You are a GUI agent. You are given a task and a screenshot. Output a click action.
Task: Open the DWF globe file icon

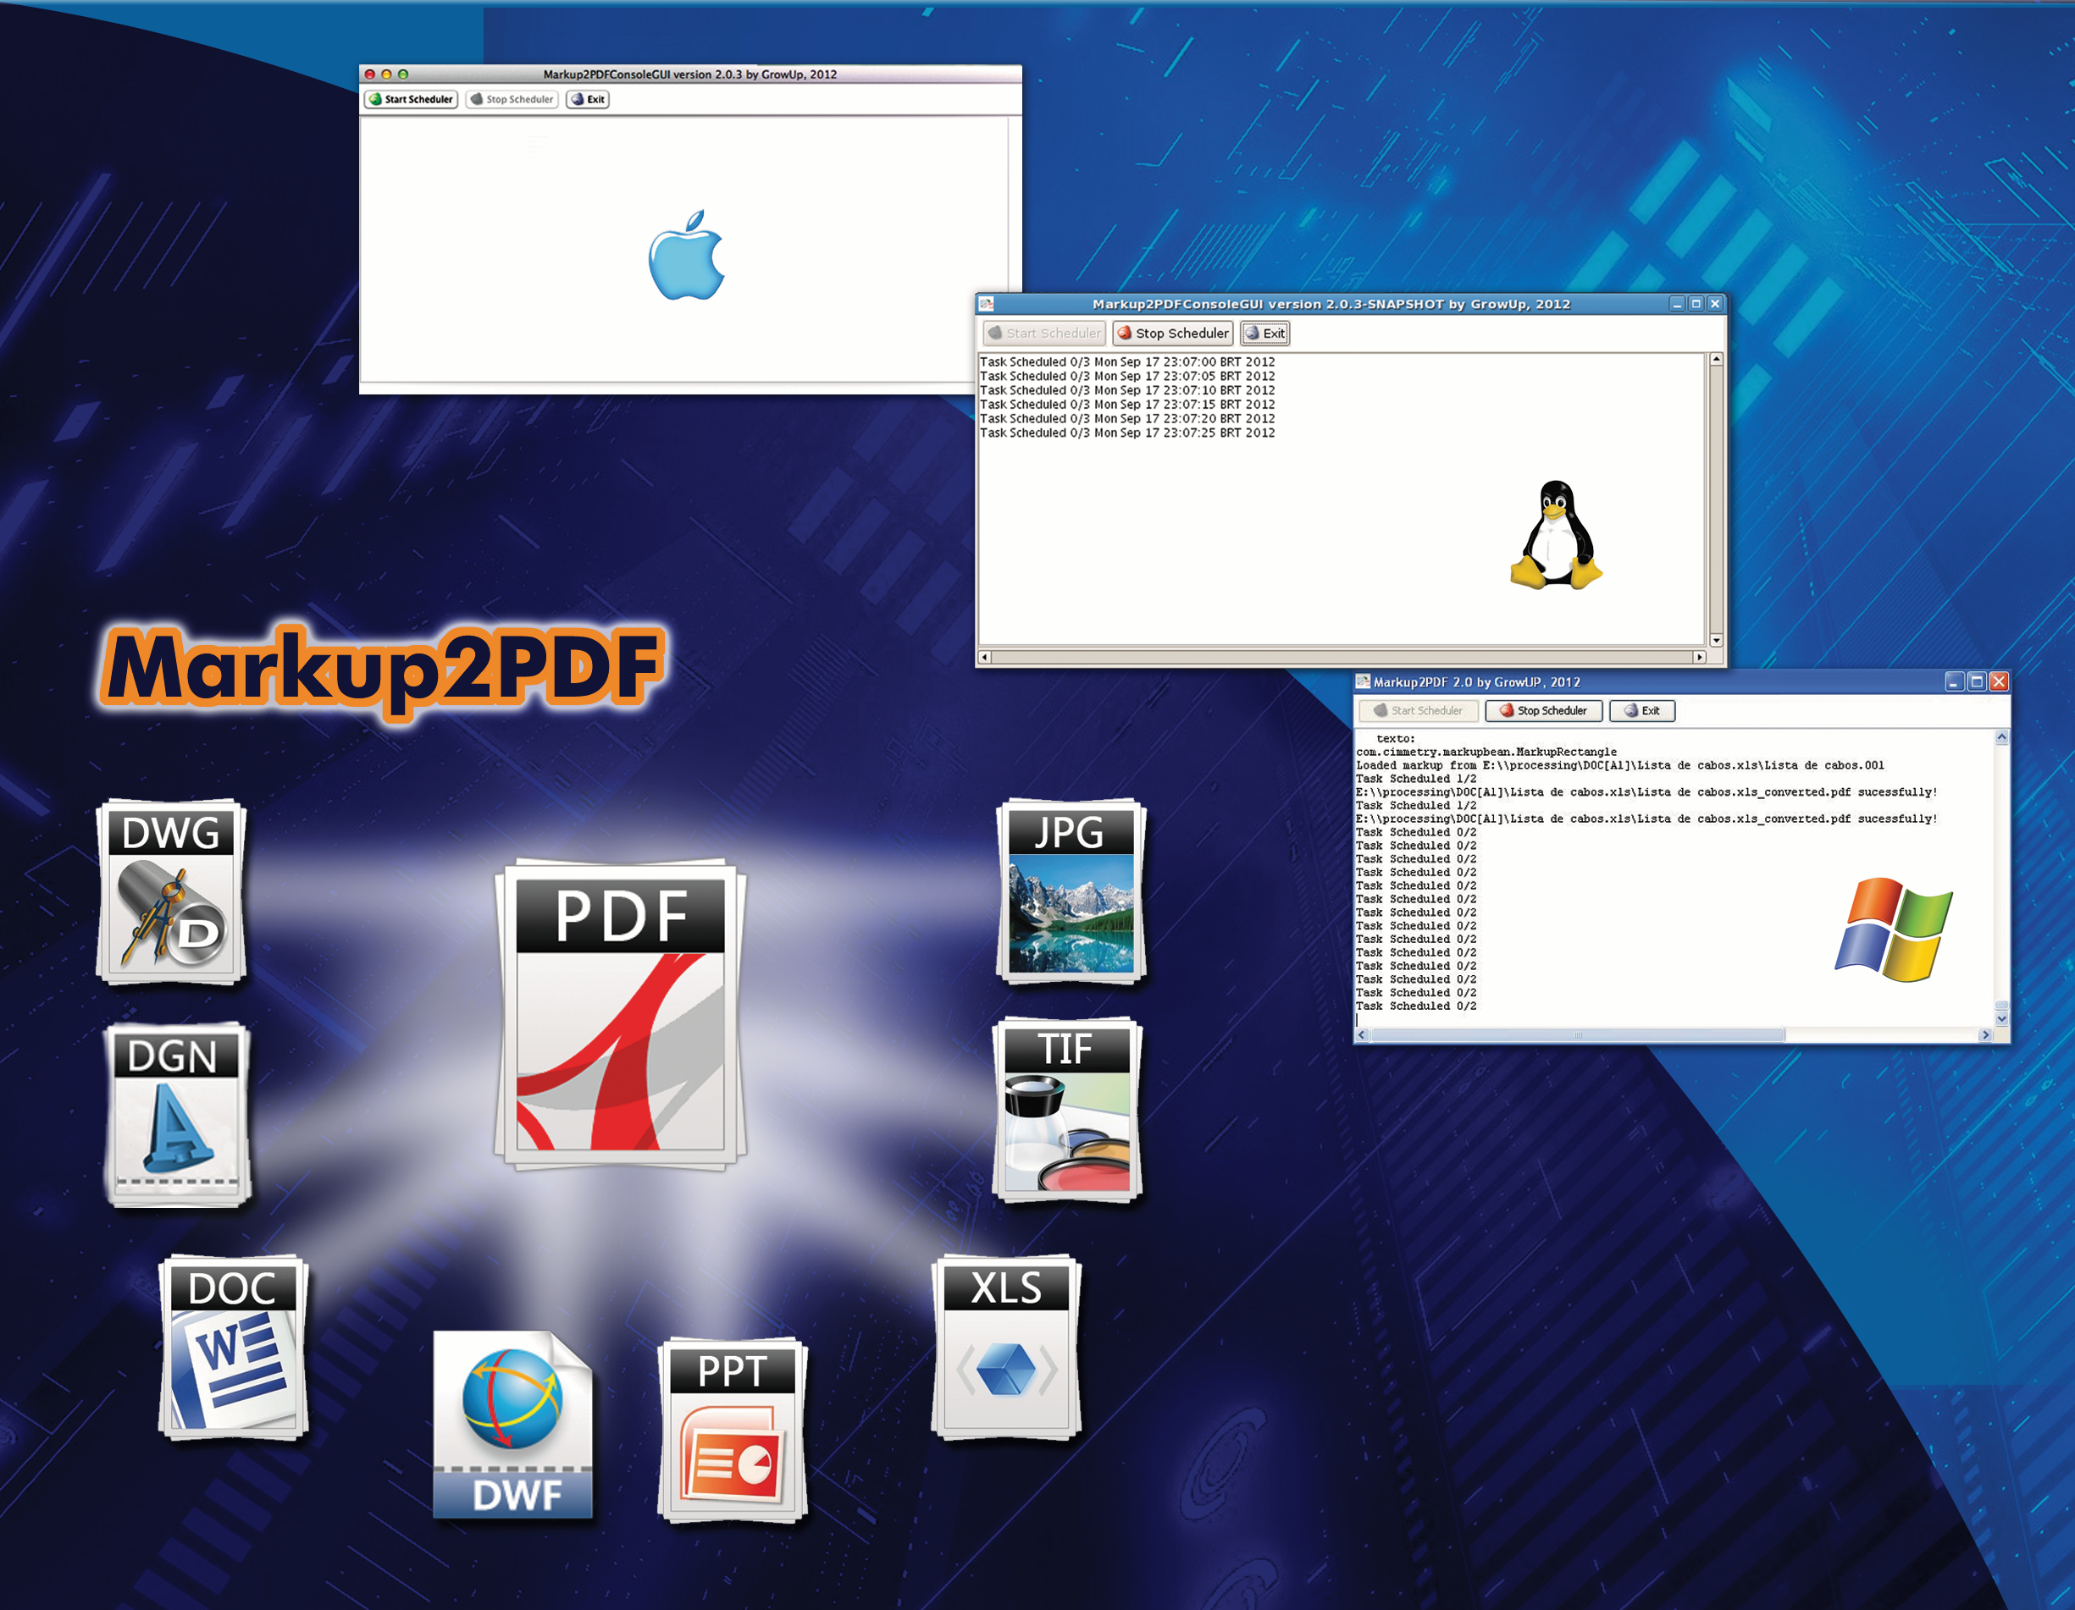(x=513, y=1424)
